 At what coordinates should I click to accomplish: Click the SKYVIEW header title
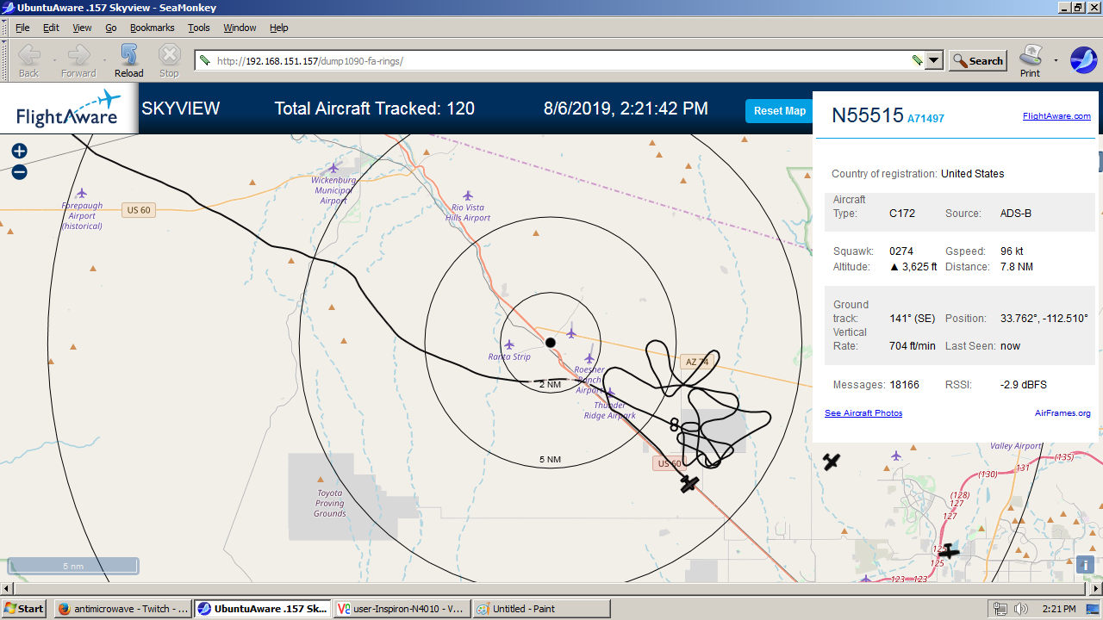coord(181,108)
